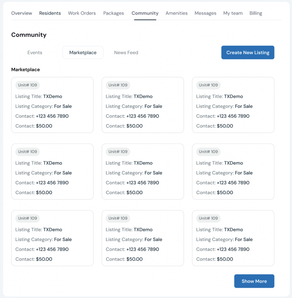Open the middle listing card in the top row
This screenshot has width=292, height=298.
click(x=143, y=105)
